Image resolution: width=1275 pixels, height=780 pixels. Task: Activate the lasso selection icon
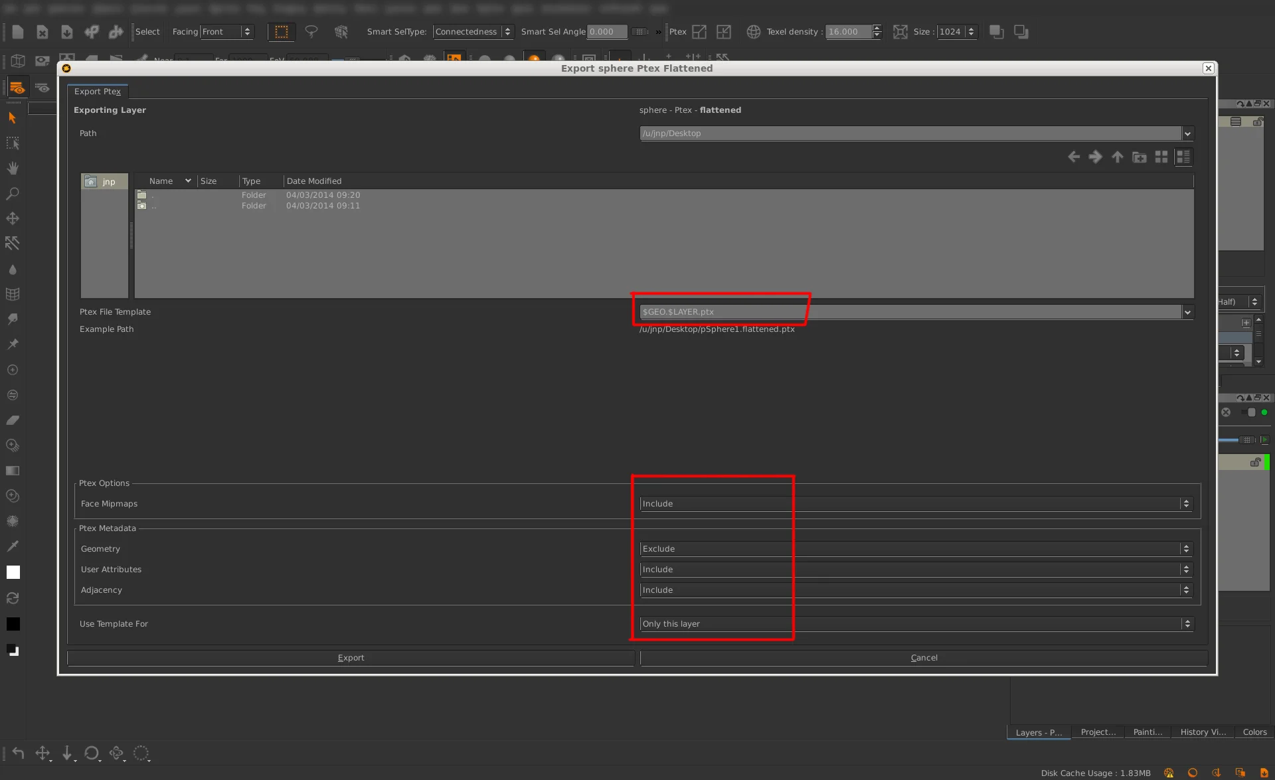click(311, 32)
